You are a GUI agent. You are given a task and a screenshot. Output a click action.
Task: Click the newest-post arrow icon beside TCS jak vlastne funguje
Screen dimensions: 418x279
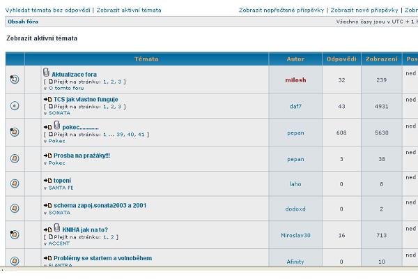[x=47, y=99]
